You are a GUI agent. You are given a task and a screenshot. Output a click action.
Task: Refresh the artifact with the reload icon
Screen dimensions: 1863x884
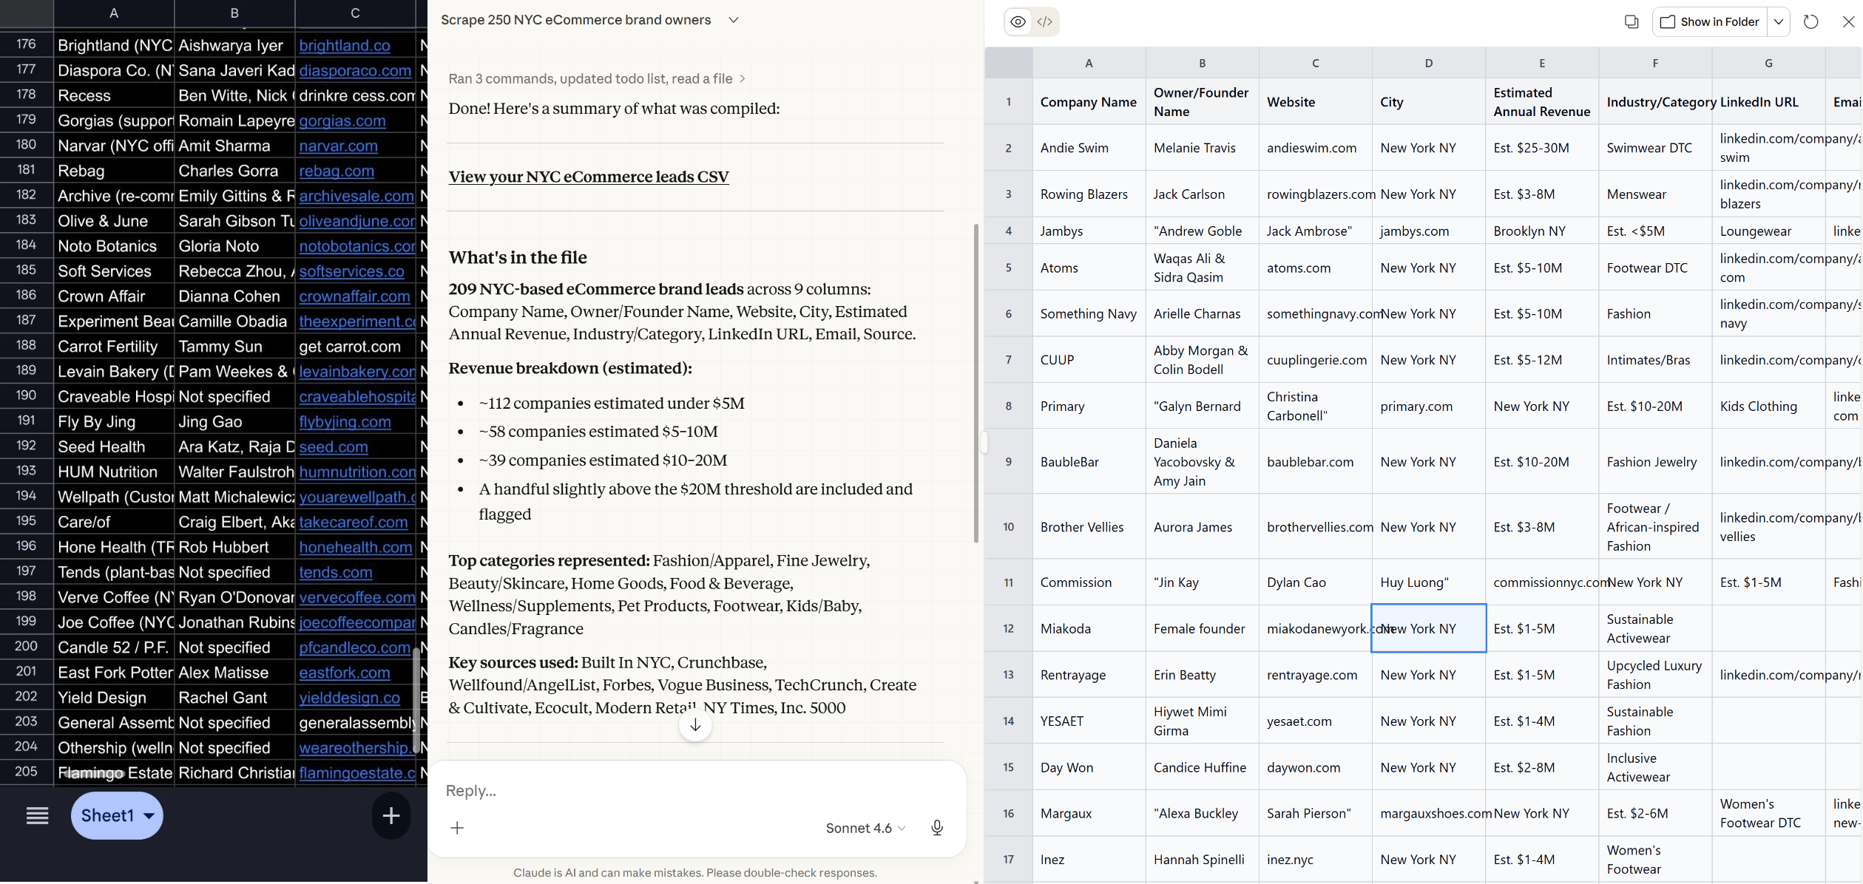point(1811,21)
